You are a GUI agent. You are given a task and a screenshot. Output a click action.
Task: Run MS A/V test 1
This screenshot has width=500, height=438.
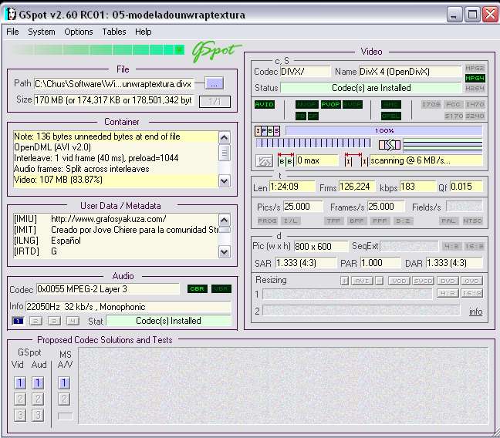click(64, 382)
